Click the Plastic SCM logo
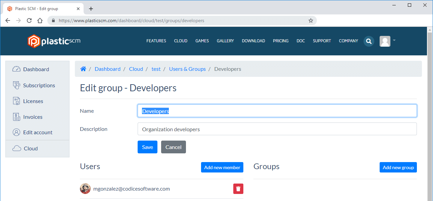The width and height of the screenshot is (433, 201). 54,41
